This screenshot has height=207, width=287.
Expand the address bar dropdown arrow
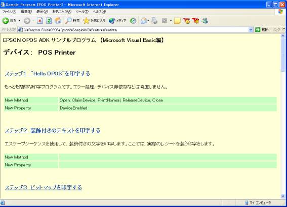(251, 30)
